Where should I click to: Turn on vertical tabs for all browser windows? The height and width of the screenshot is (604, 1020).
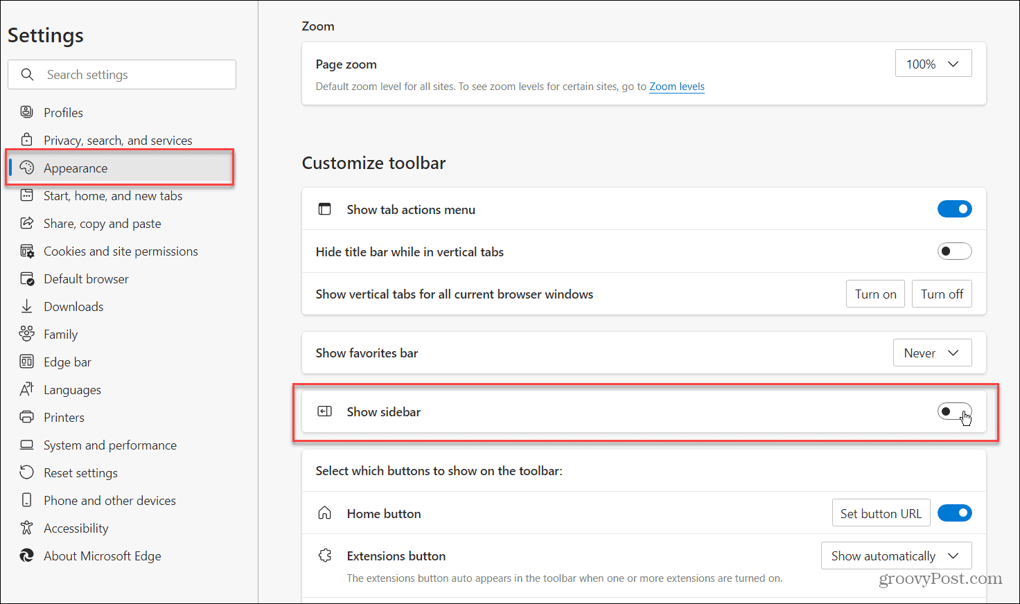click(875, 294)
